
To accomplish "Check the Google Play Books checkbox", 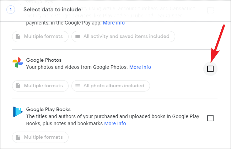I will pos(210,118).
